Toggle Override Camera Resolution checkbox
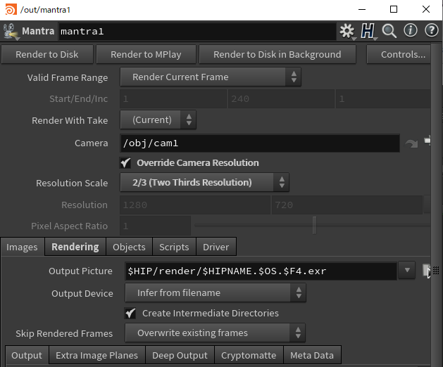 tap(126, 163)
